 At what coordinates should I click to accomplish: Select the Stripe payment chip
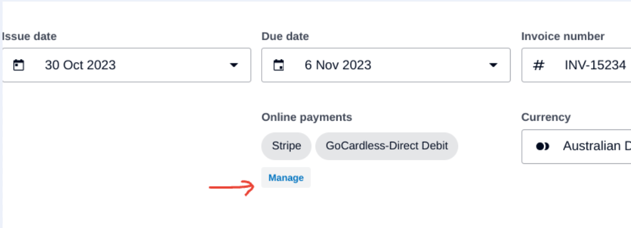(286, 146)
